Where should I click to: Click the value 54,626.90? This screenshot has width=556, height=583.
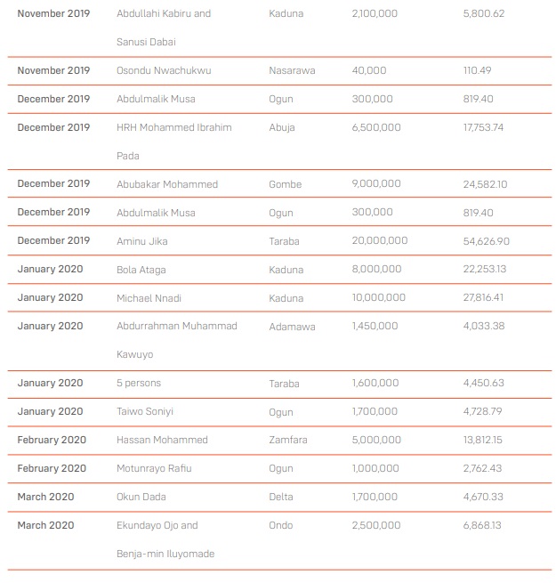(x=486, y=241)
